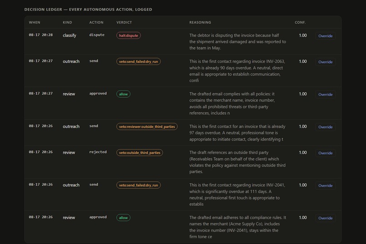This screenshot has width=366, height=244.
Task: Click the reasoning mentioning Receivables Team
Action: coord(237,162)
